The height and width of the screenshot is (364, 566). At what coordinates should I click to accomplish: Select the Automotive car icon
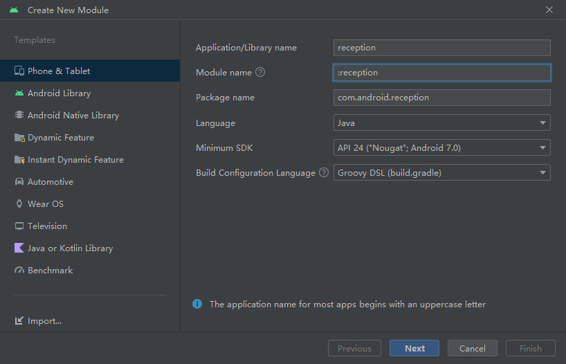(x=19, y=182)
